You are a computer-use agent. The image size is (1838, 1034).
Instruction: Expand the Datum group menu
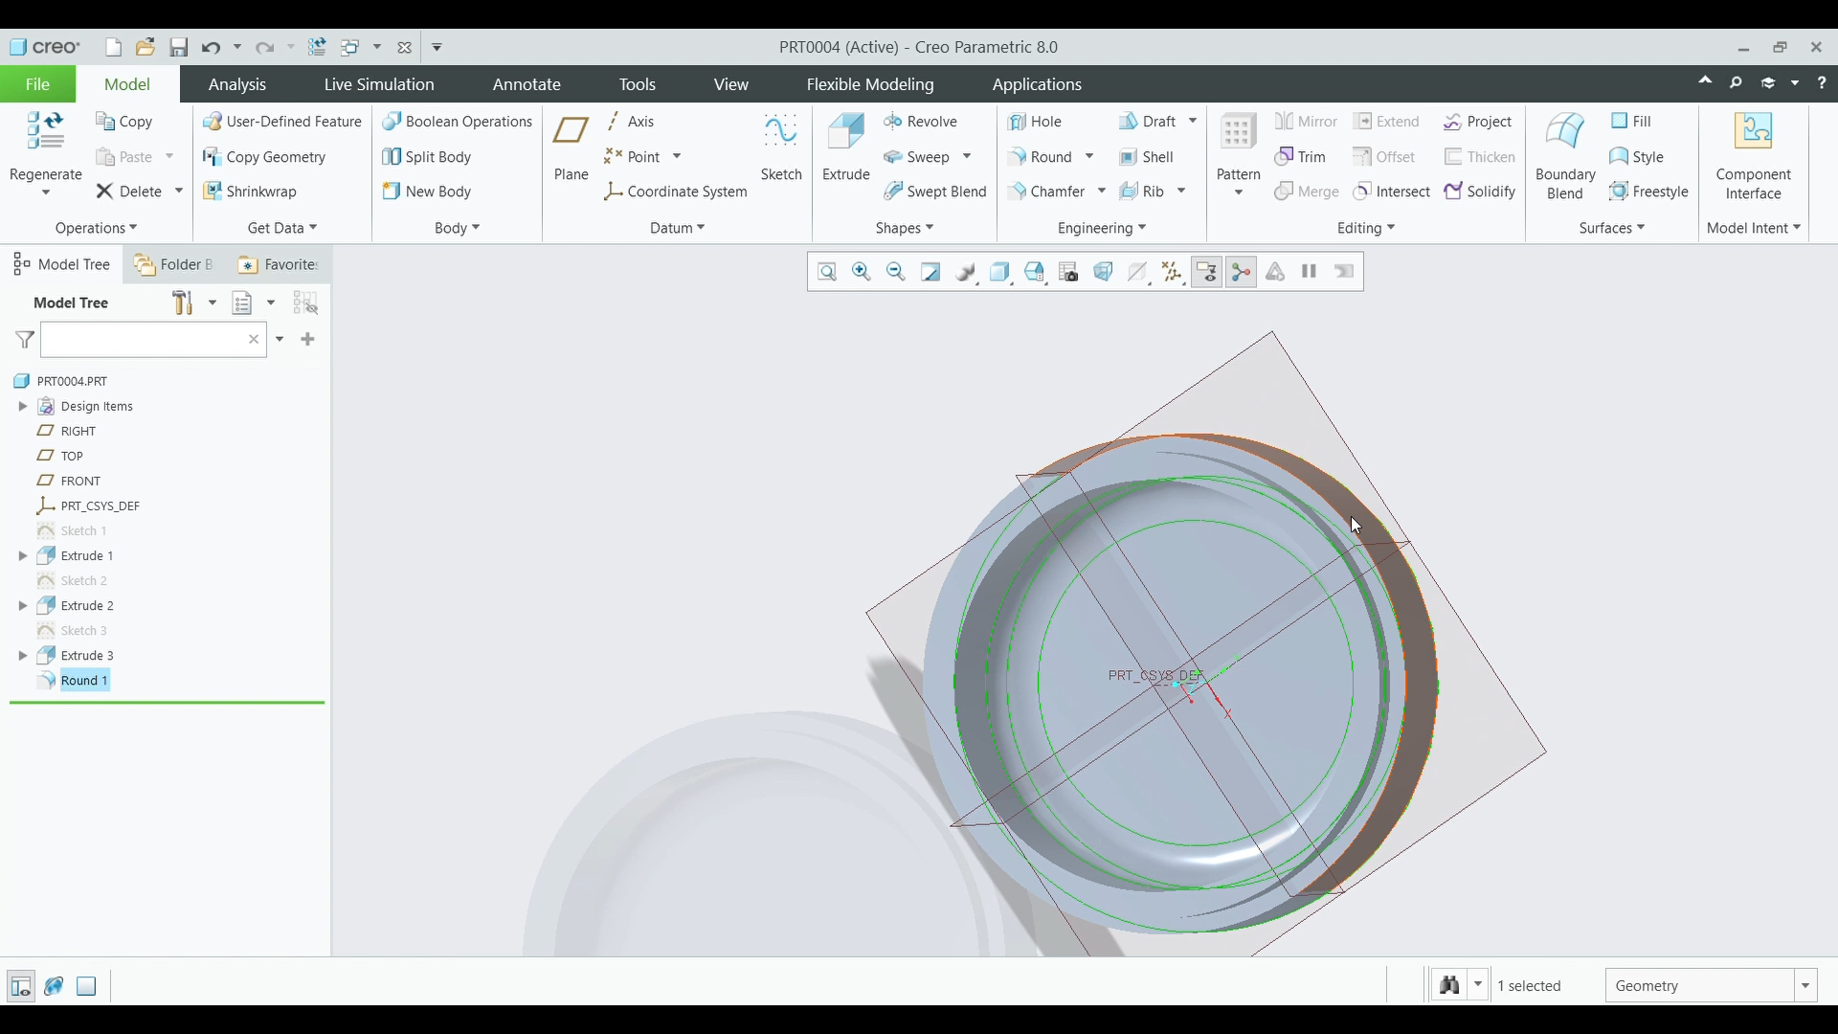click(677, 228)
